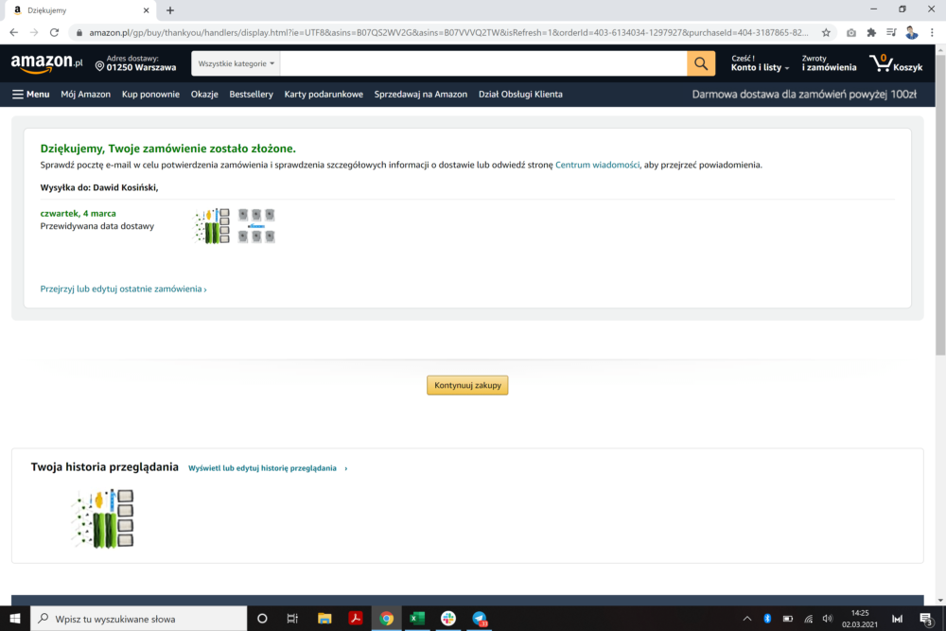Click the delivery address pin 01250 Warszawa
Viewport: 946px width, 631px height.
pyautogui.click(x=135, y=63)
